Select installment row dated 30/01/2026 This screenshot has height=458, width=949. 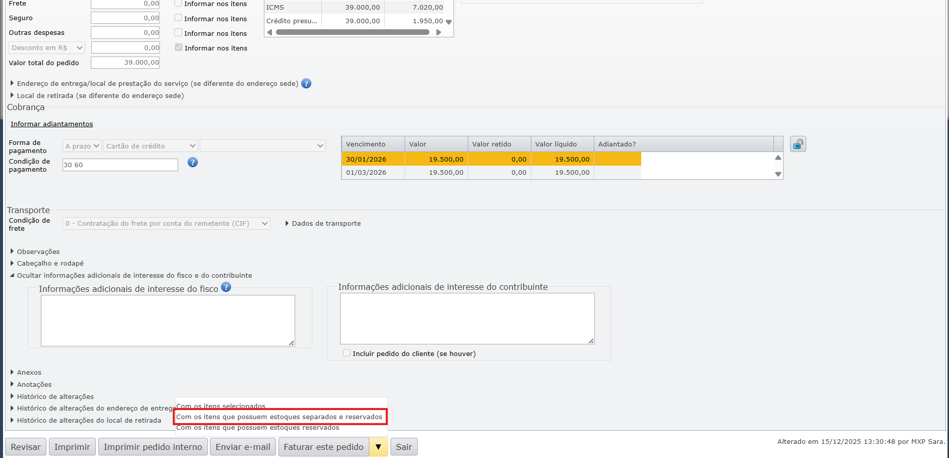[491, 159]
